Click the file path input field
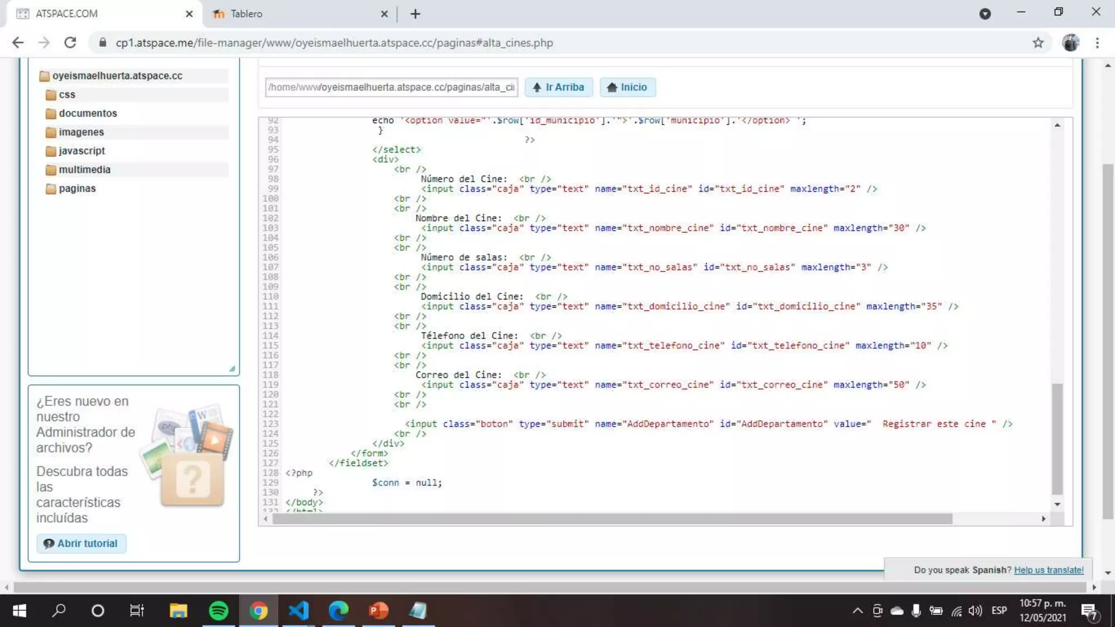Viewport: 1115px width, 627px height. click(391, 87)
